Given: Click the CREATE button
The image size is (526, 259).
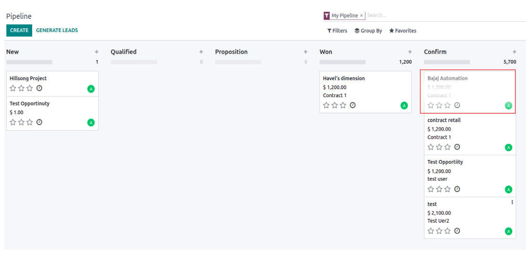Looking at the screenshot, I should point(19,31).
